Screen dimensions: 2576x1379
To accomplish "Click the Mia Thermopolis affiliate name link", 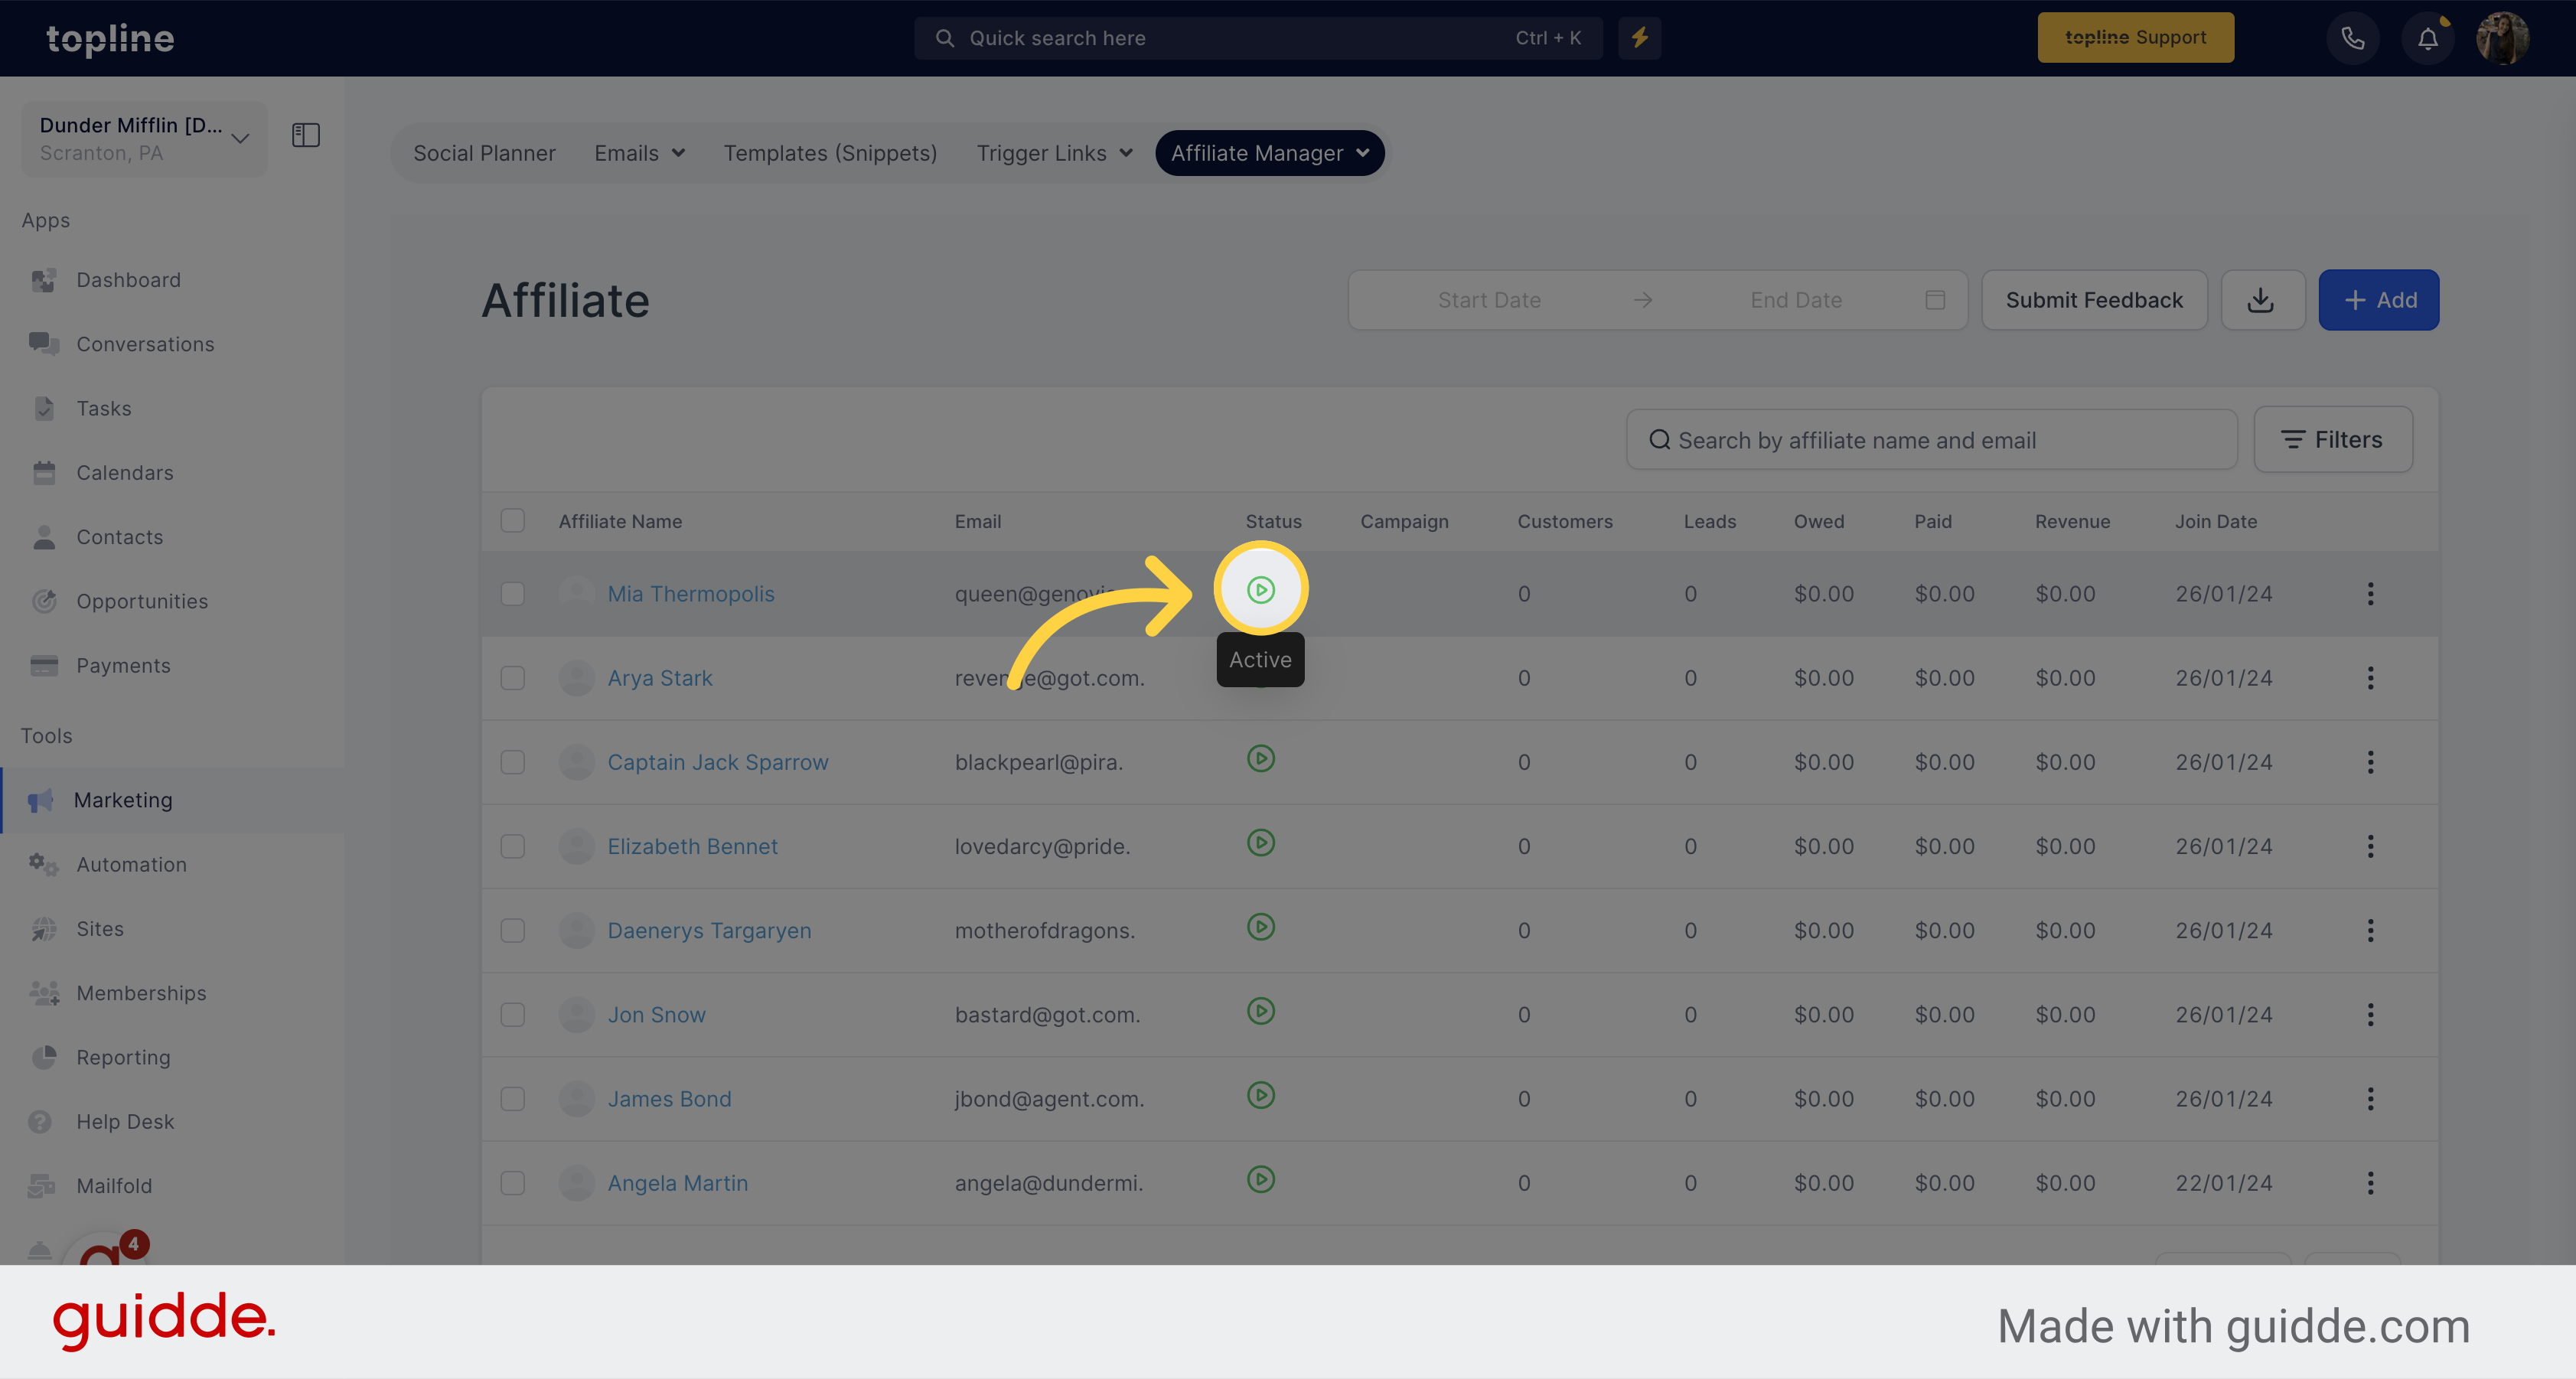I will pos(690,592).
